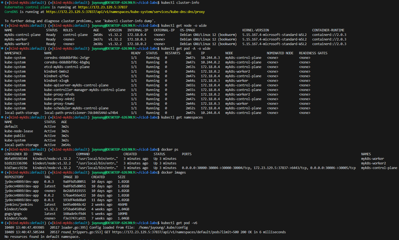Open the CoreDNS kube-dns proxy URL
The width and height of the screenshot is (399, 240).
click(x=125, y=12)
